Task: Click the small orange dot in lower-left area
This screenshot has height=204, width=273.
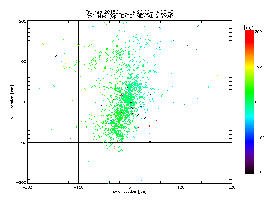Action: [51, 153]
